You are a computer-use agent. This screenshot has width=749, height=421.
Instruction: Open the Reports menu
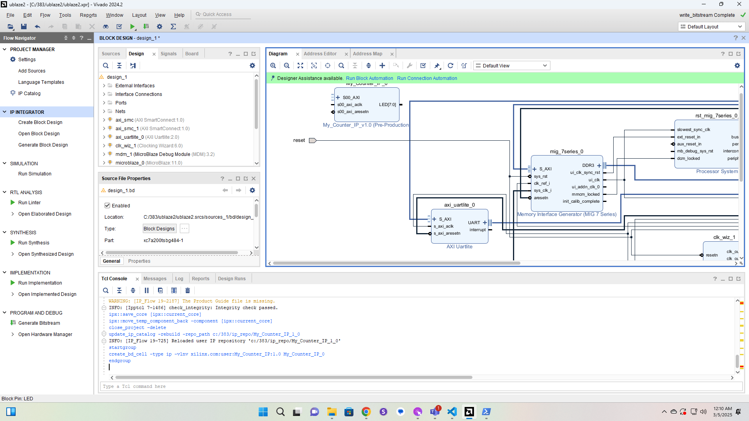88,15
